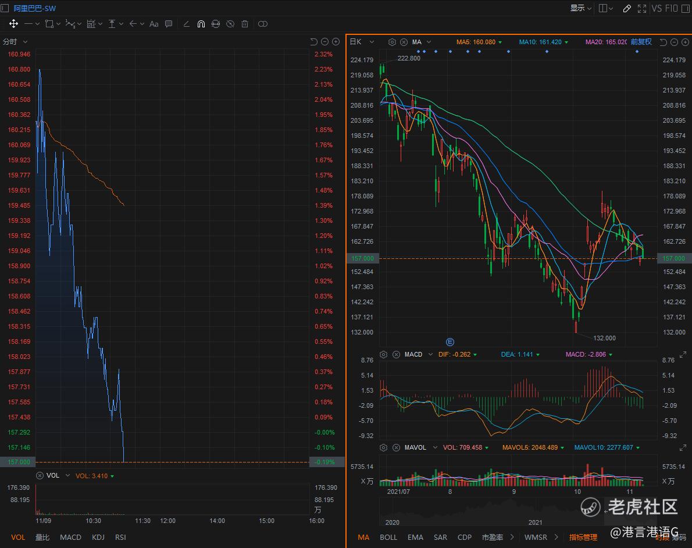
Task: Close the intraday VOL indicator
Action: (x=40, y=476)
